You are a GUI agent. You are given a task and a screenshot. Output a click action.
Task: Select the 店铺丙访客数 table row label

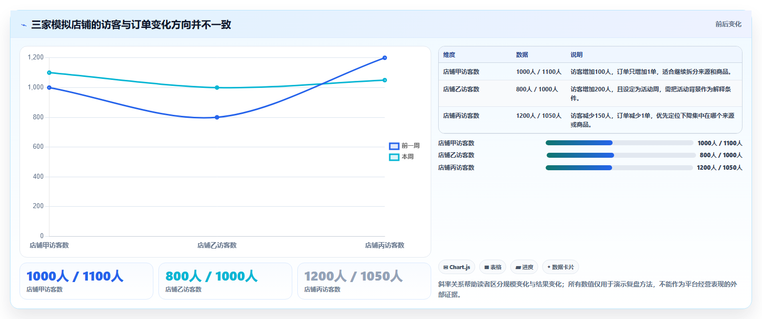point(461,116)
